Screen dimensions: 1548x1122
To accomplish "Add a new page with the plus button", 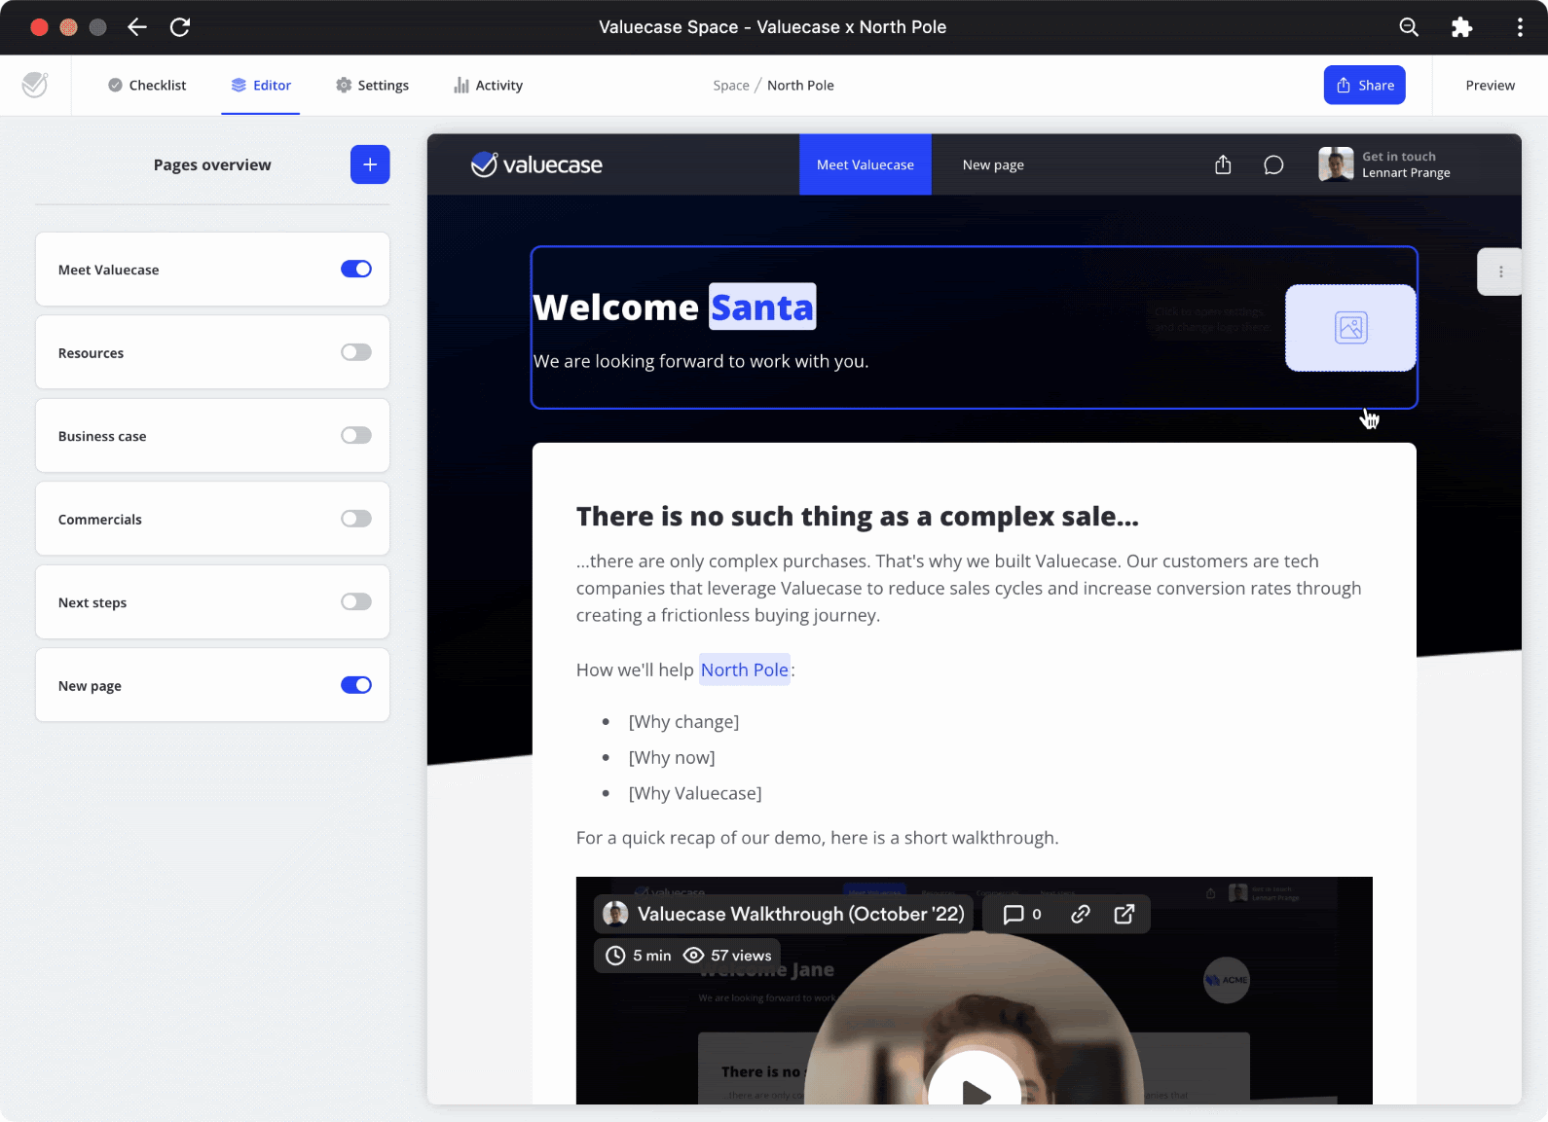I will coord(370,164).
